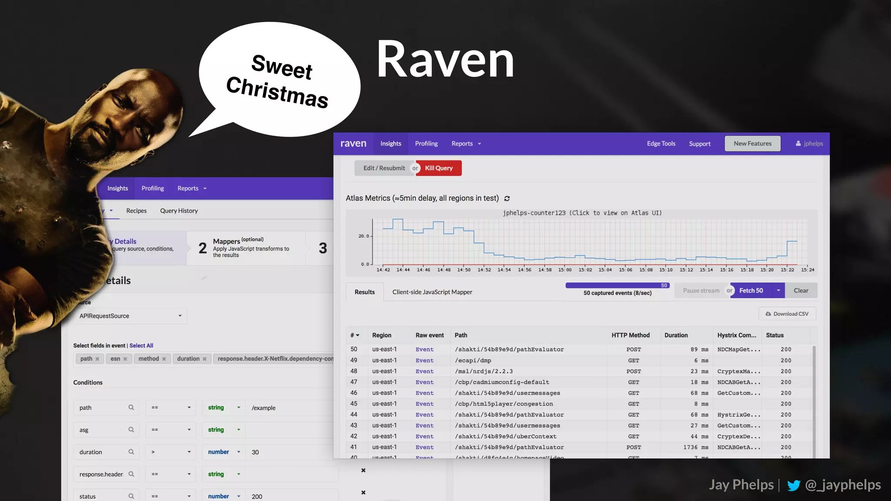Click the Clear button
Image resolution: width=891 pixels, height=501 pixels.
click(801, 291)
